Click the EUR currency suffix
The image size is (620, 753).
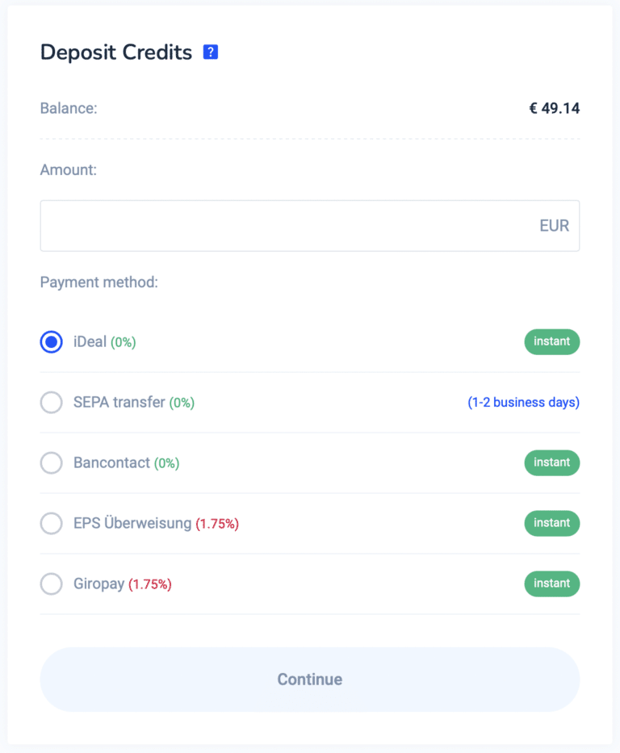click(555, 226)
